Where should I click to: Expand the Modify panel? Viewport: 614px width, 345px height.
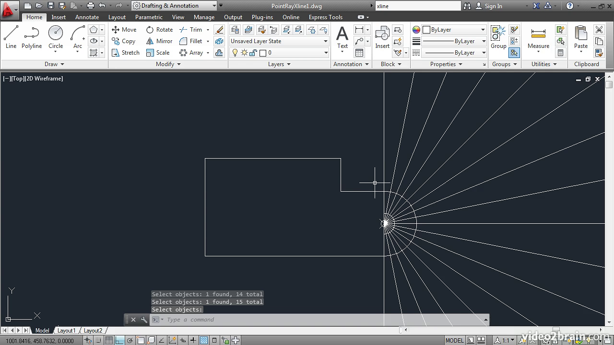[168, 64]
